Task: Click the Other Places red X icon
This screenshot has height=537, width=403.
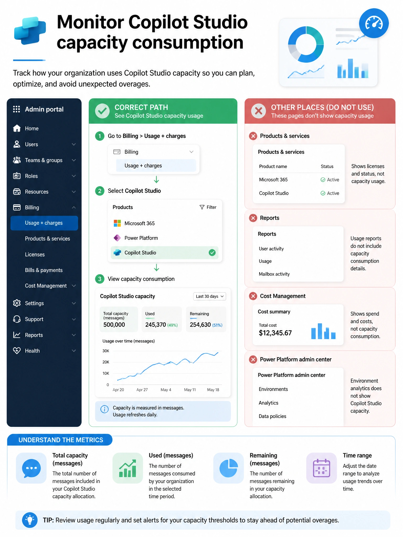Action: (258, 111)
